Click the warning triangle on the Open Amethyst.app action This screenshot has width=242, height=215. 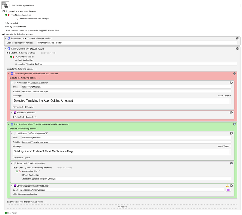point(227,186)
